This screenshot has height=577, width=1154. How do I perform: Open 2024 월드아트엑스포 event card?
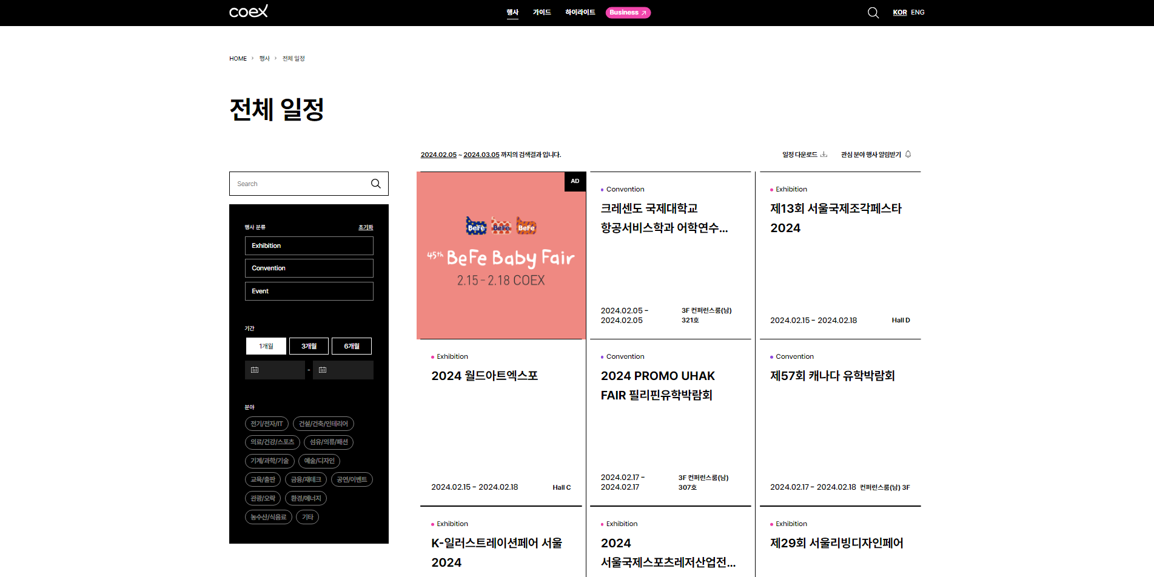tap(501, 422)
